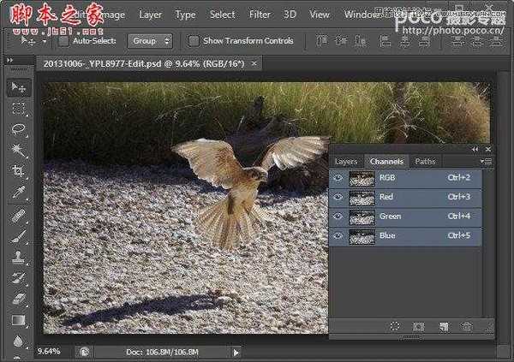Viewport: 514px width, 362px height.
Task: Check Show Transform Controls option
Action: point(194,40)
